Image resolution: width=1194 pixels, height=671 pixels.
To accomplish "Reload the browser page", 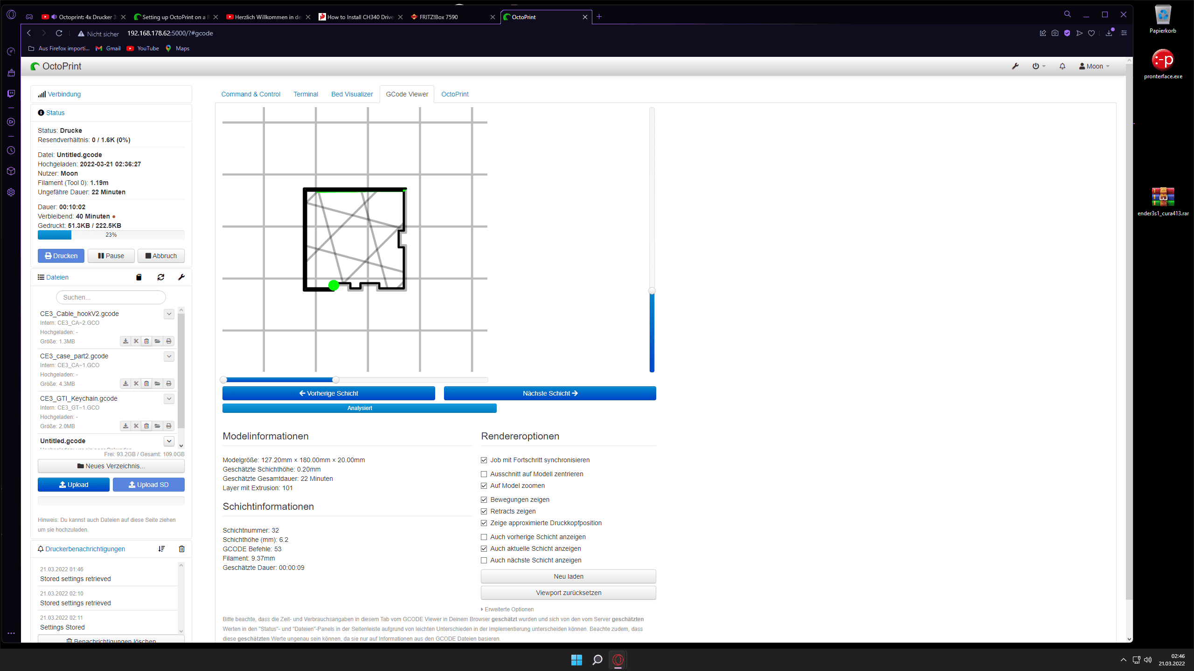I will click(59, 33).
